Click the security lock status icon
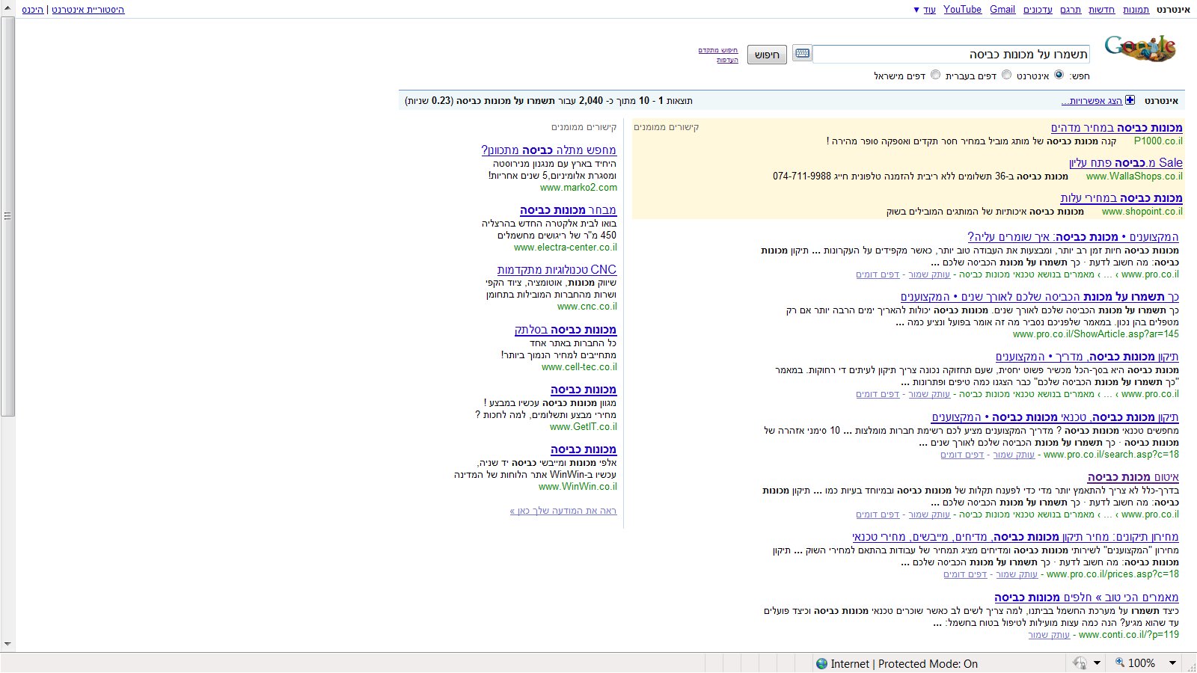Image resolution: width=1197 pixels, height=673 pixels. point(1080,663)
